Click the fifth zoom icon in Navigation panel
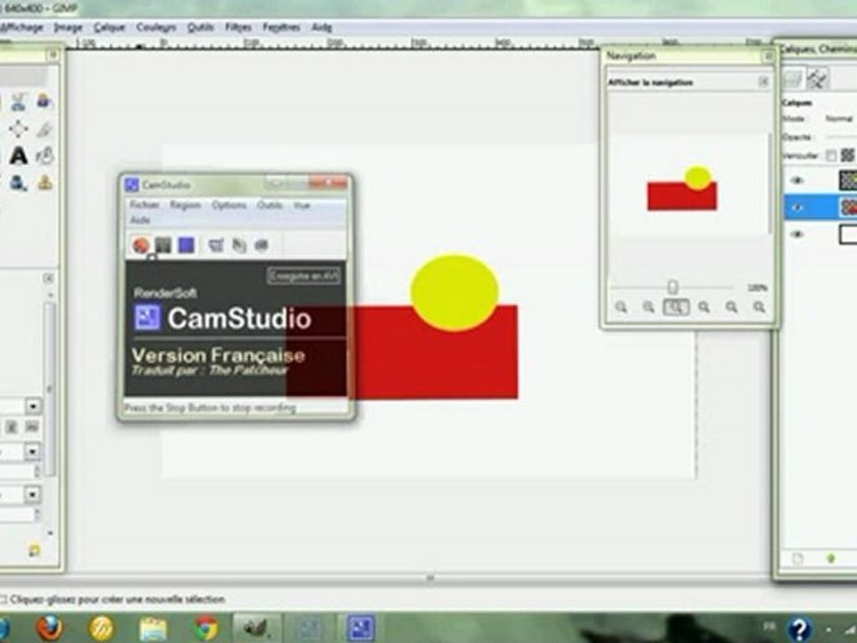This screenshot has width=857, height=643. click(731, 307)
